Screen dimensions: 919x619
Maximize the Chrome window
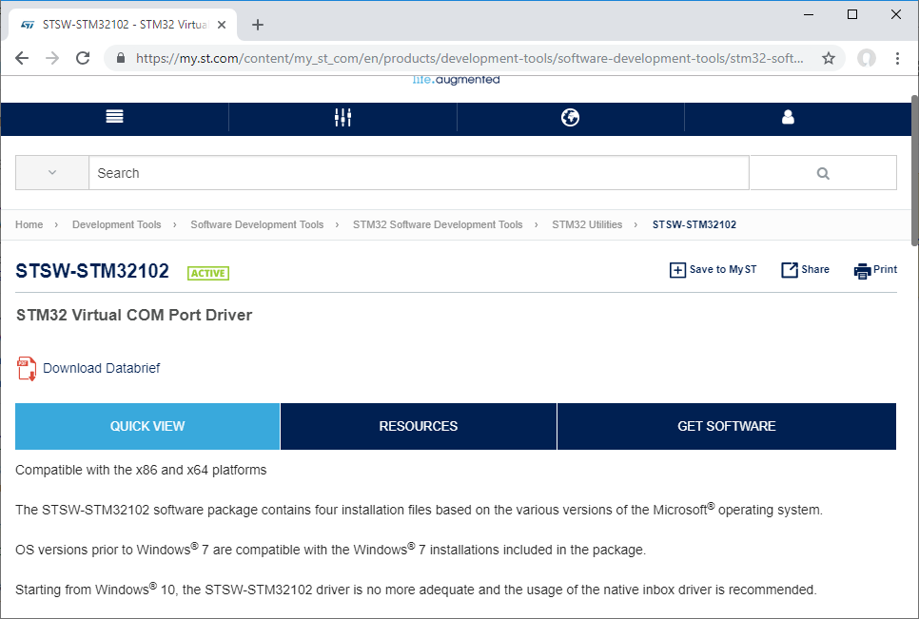point(852,14)
